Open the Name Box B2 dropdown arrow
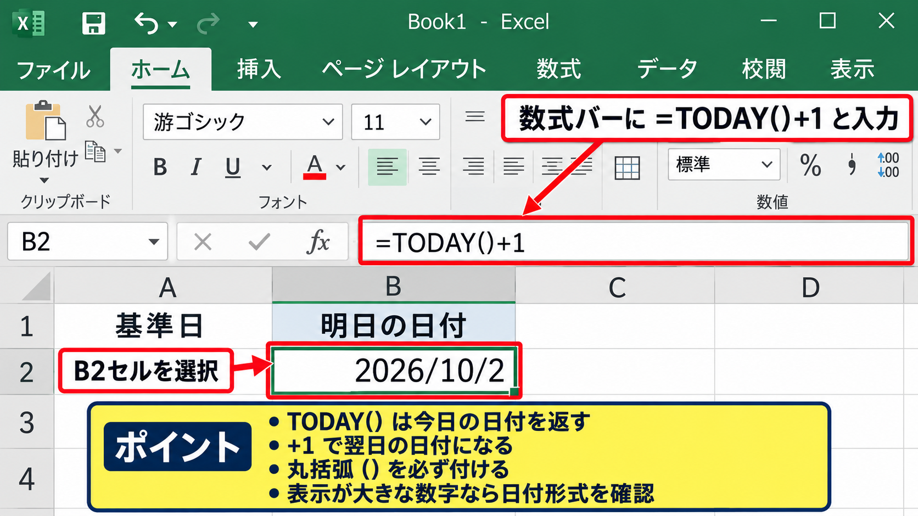Image resolution: width=918 pixels, height=516 pixels. pos(154,242)
